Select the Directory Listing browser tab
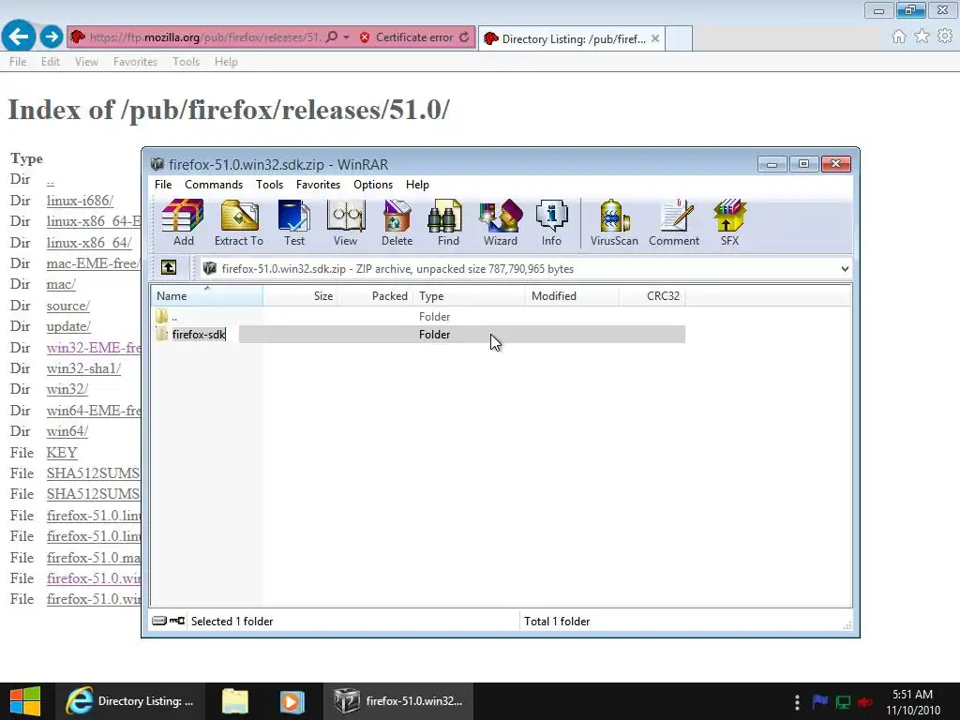960x720 pixels. [x=572, y=38]
